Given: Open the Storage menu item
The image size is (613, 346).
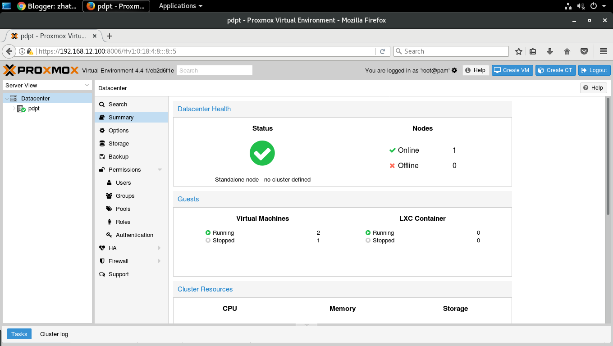Looking at the screenshot, I should (x=131, y=144).
